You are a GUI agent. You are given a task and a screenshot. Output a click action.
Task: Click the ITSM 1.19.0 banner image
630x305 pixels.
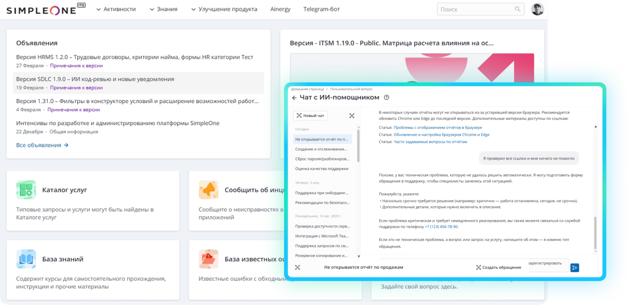(x=412, y=68)
